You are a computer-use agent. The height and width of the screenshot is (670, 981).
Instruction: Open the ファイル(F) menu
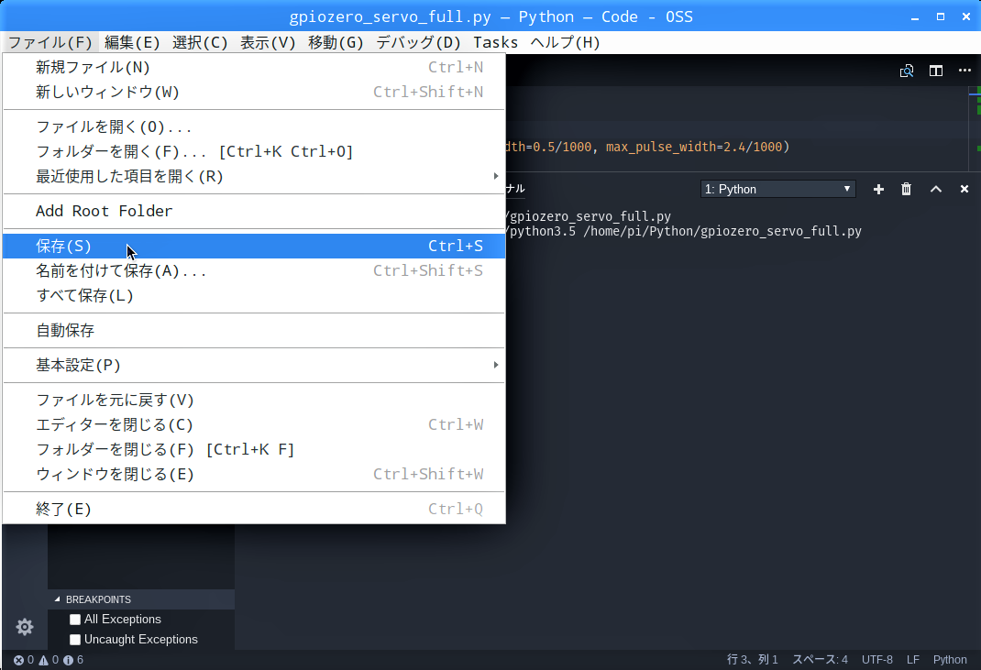[50, 42]
